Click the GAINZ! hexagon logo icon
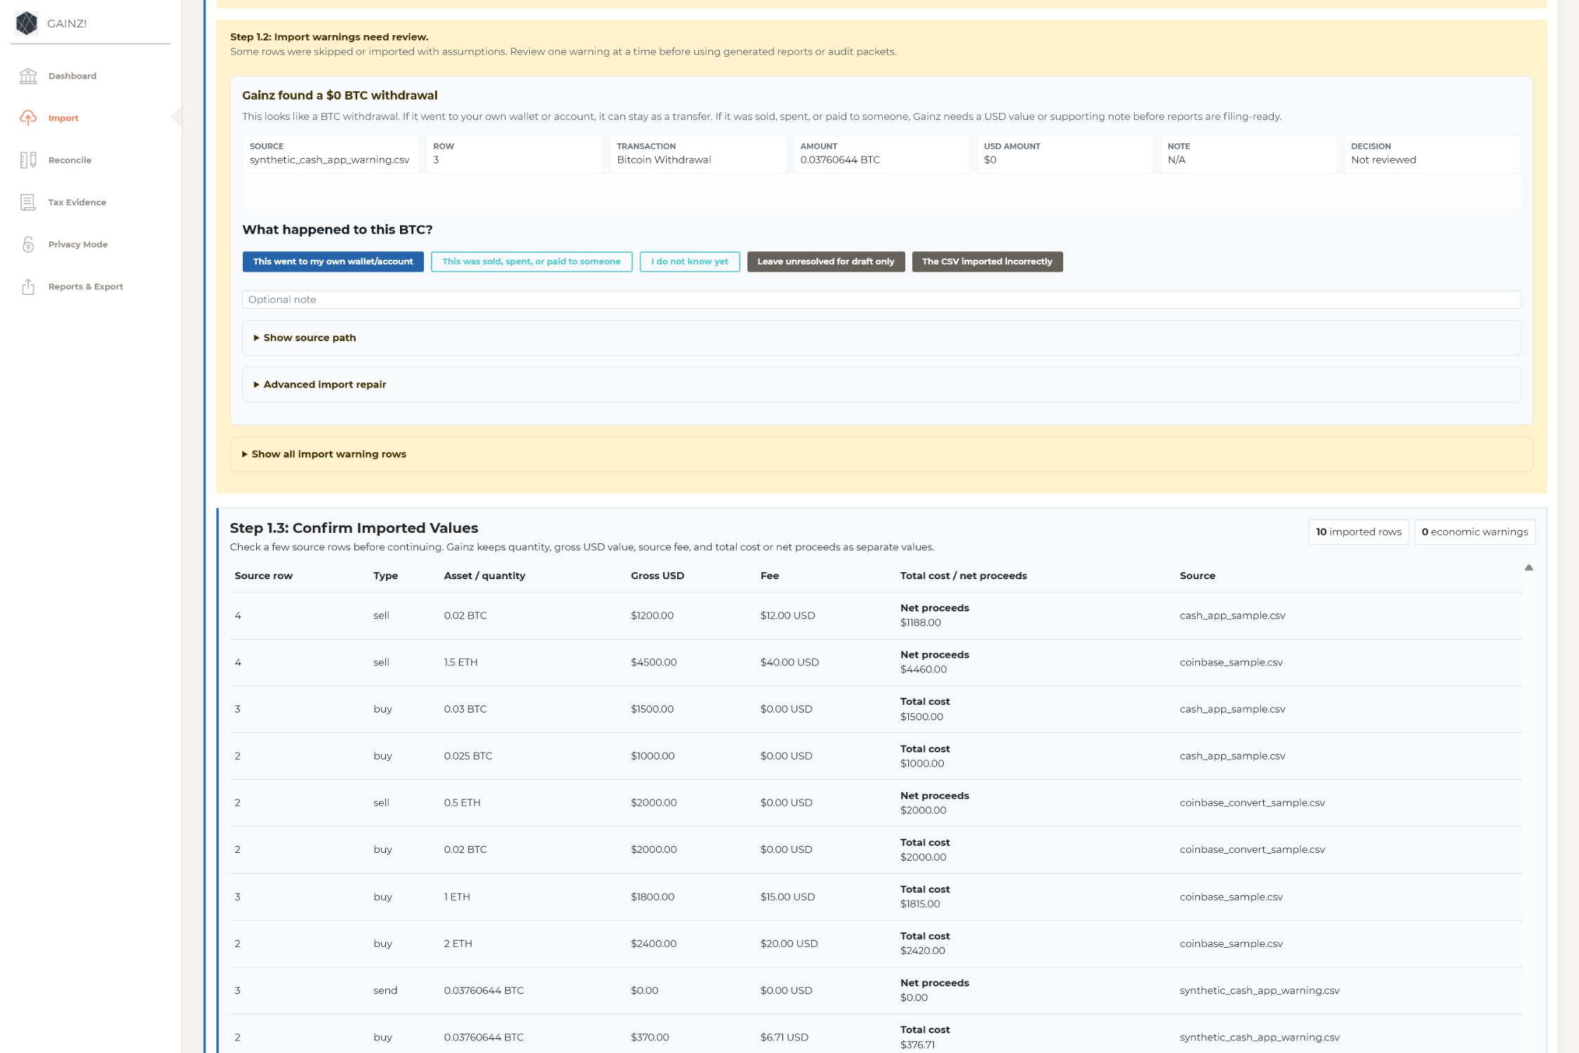Screen dimensions: 1579x1053 [x=27, y=23]
